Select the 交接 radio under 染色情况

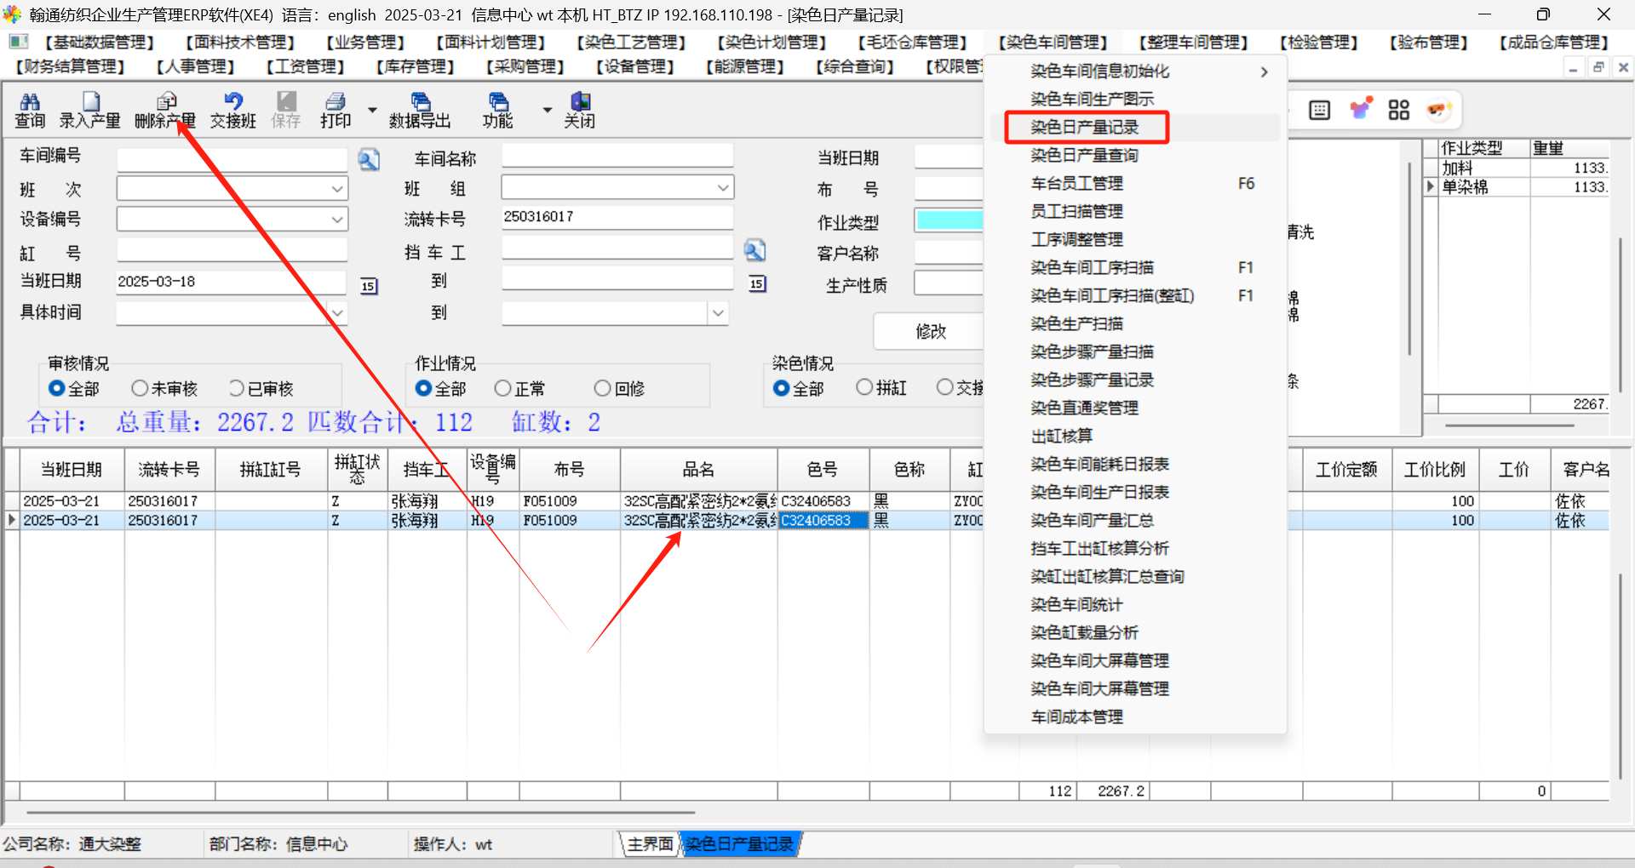[944, 387]
